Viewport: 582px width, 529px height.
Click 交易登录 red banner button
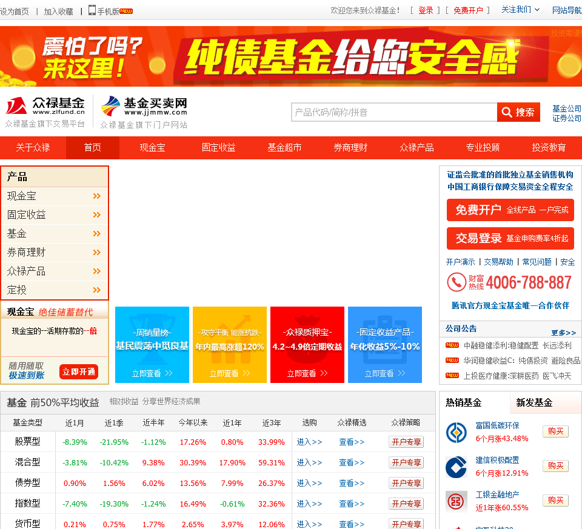pos(510,238)
